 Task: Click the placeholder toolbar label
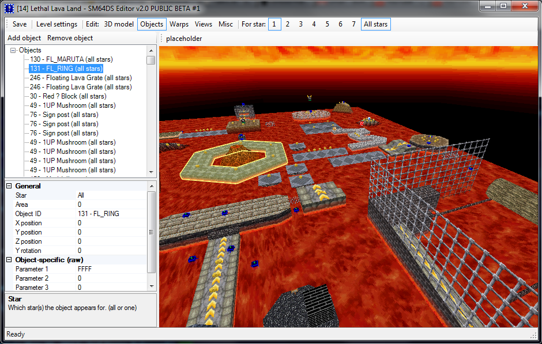point(184,39)
